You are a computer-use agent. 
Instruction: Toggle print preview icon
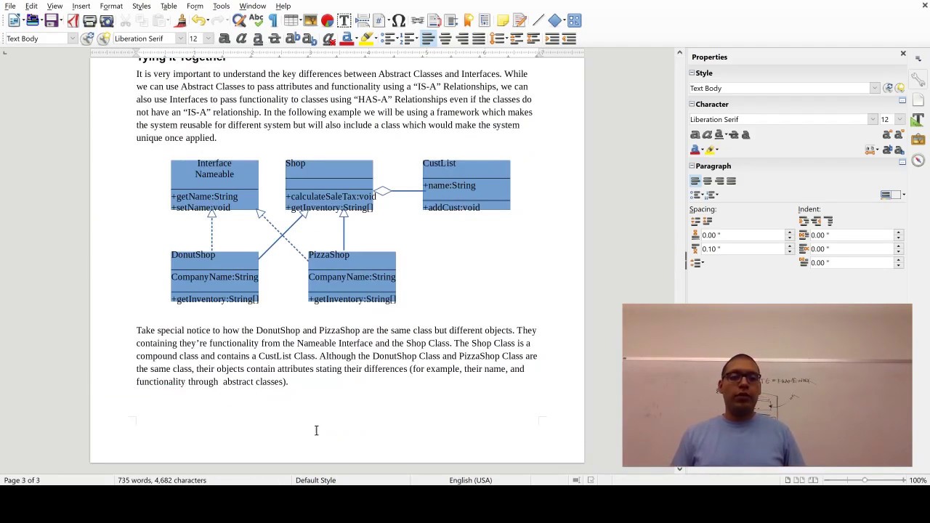(x=107, y=20)
